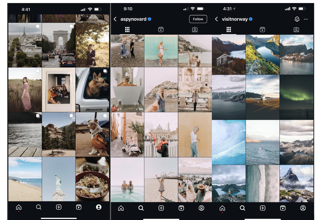The width and height of the screenshot is (316, 220).
Task: Switch to the tagged tab on aspynovard profile
Action: pyautogui.click(x=195, y=30)
